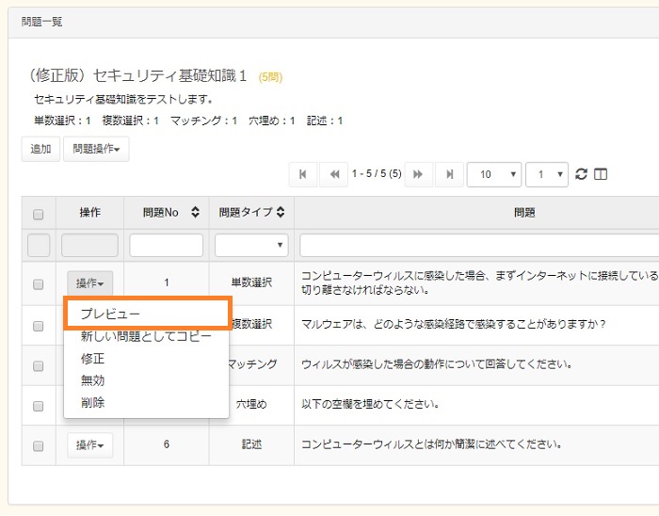Expand the 問題タイプ filter dropdown
This screenshot has height=516, width=659.
pos(252,246)
